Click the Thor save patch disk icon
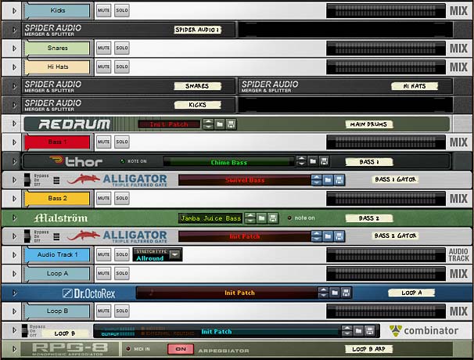 pos(324,161)
